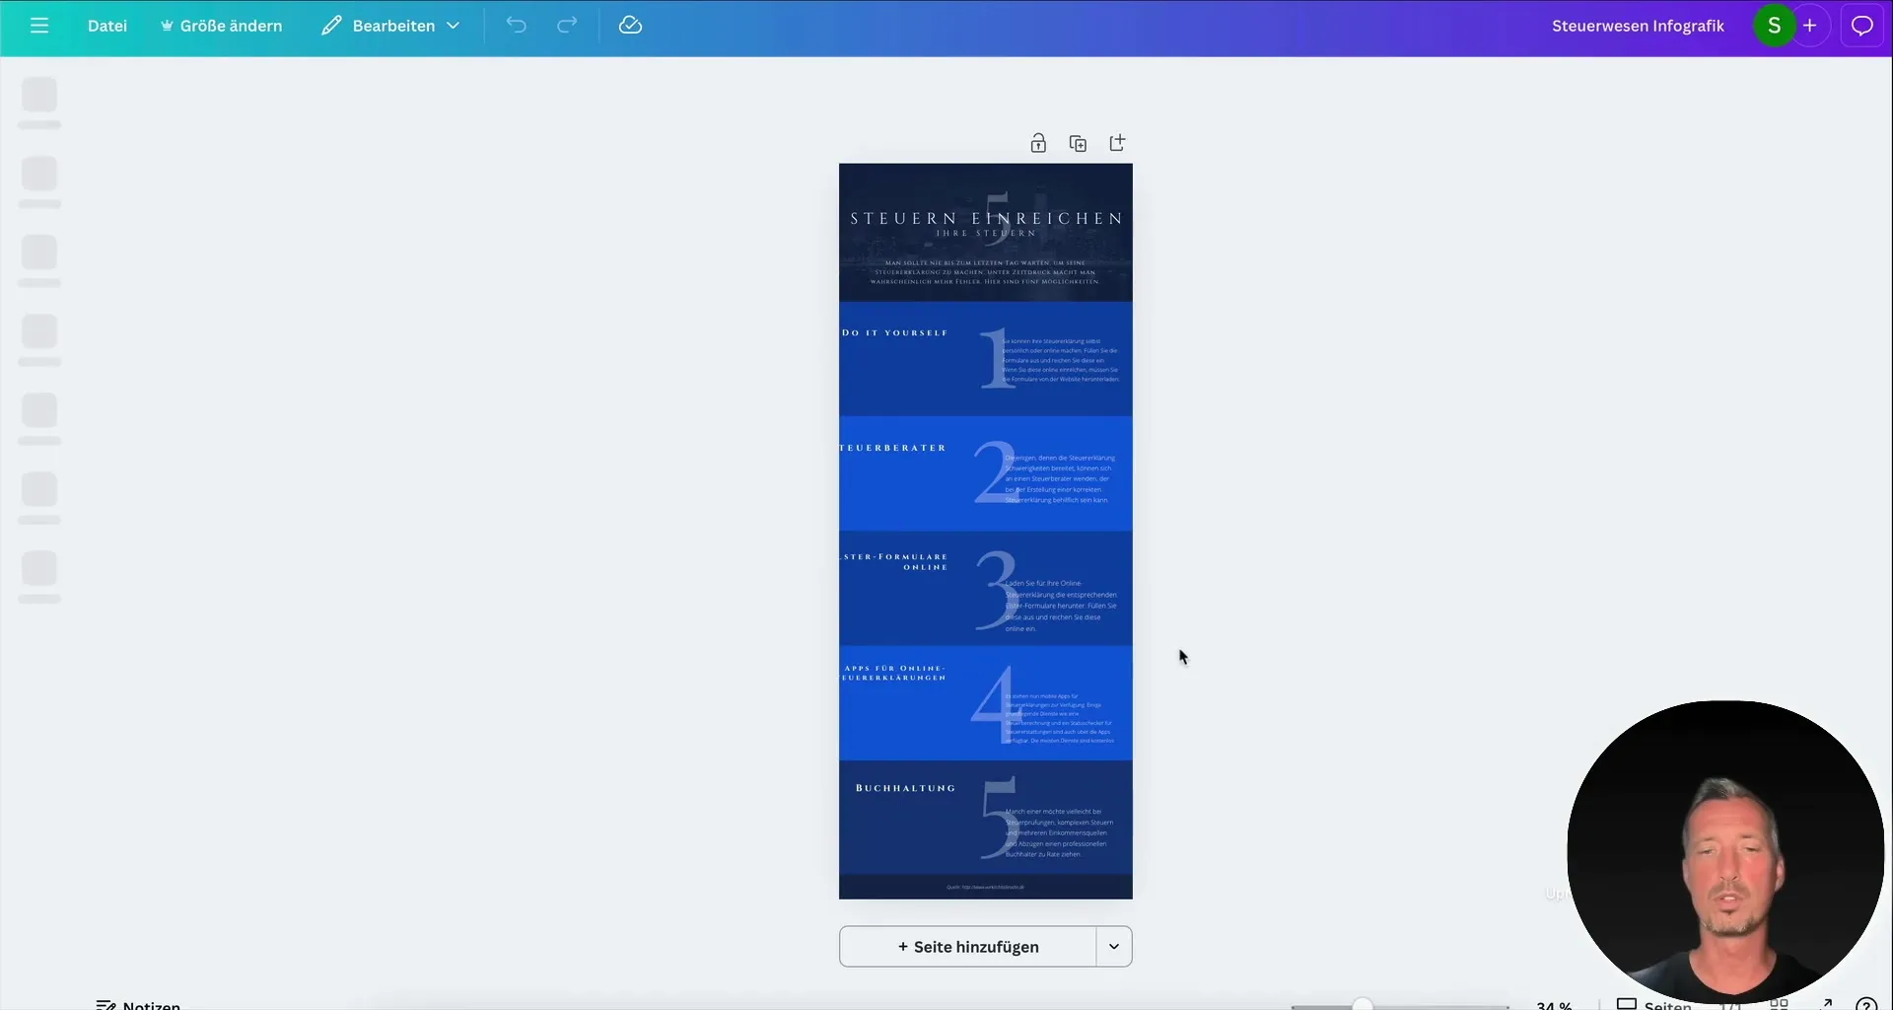Duplicate the page with the copy-page icon

[1078, 143]
